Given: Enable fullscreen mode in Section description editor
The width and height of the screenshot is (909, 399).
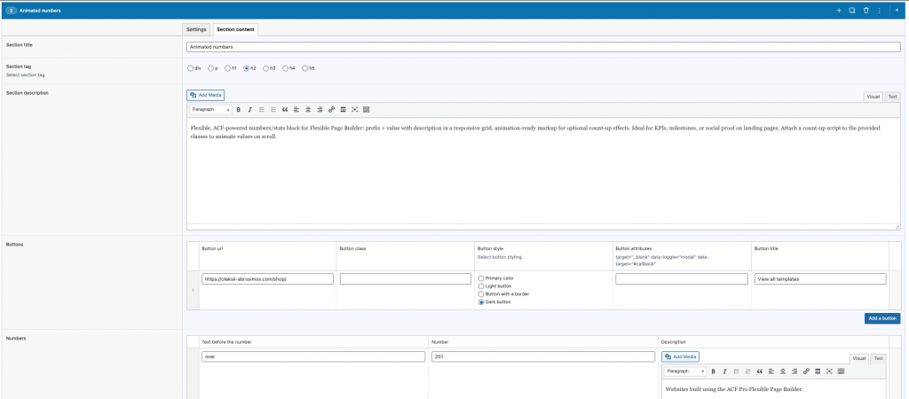Looking at the screenshot, I should (354, 109).
